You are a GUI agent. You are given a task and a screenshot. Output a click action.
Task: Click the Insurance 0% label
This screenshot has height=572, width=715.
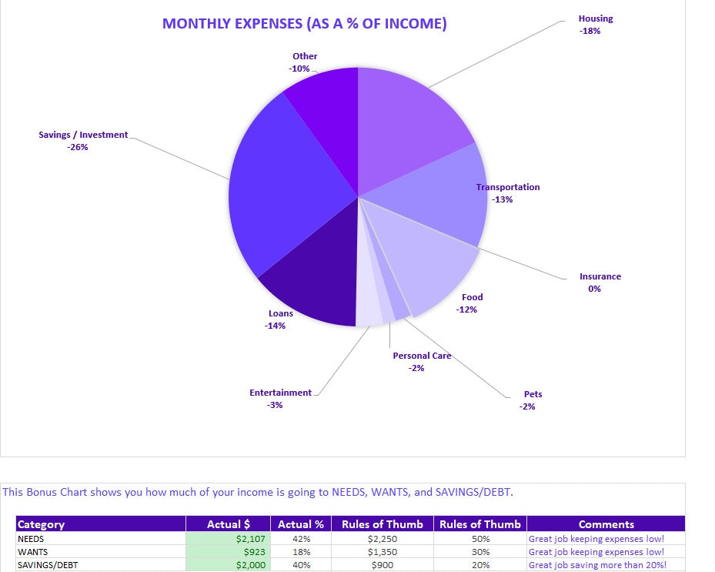(599, 282)
